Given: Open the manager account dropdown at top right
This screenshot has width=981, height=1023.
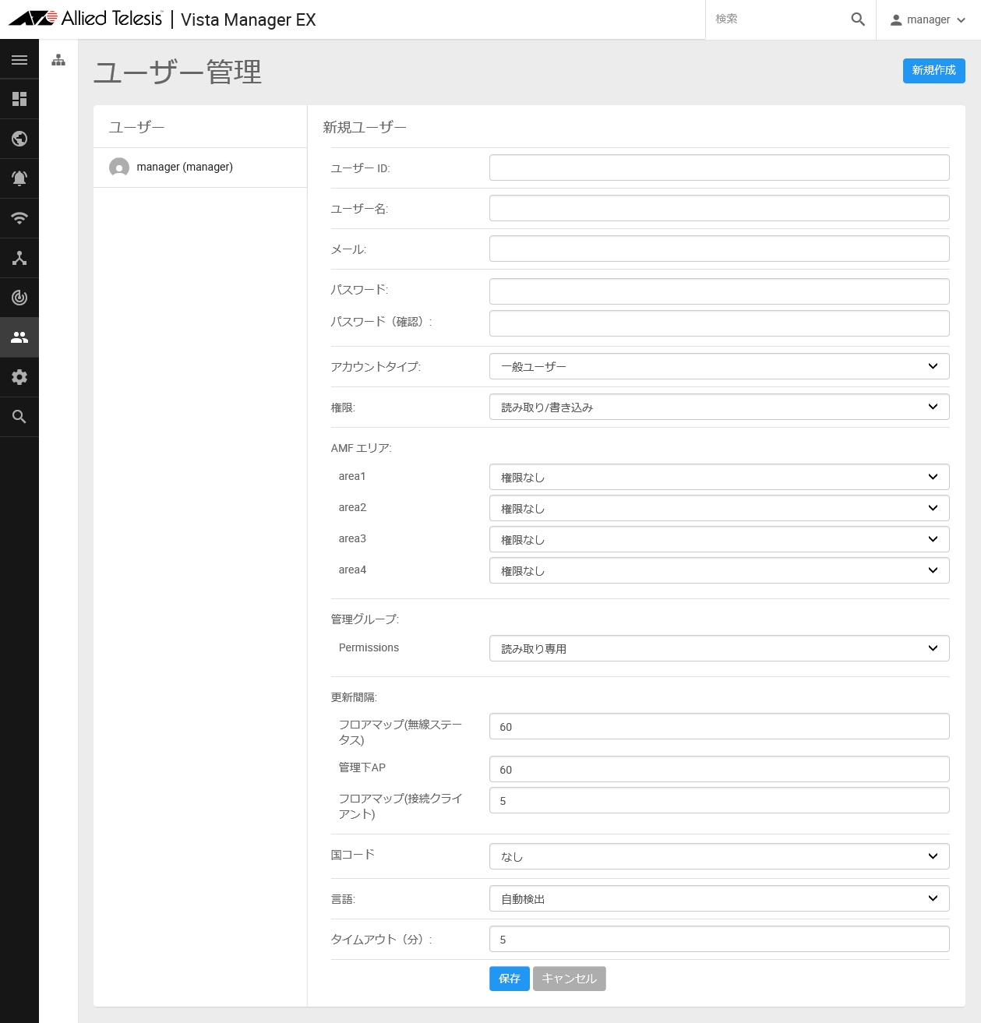Looking at the screenshot, I should click(x=928, y=19).
